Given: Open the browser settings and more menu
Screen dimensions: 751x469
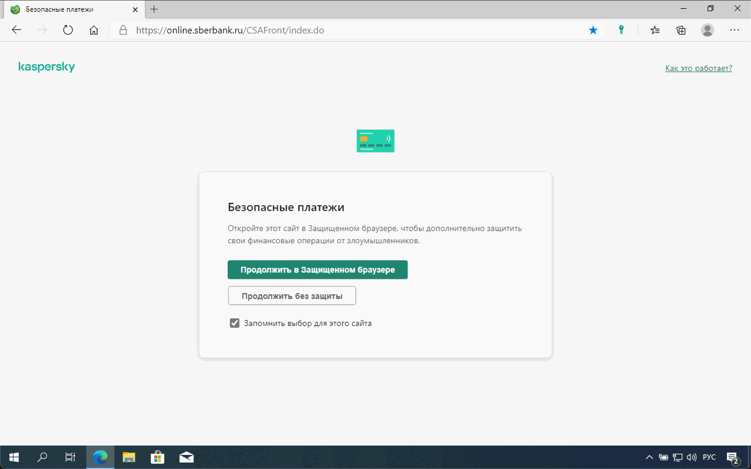Looking at the screenshot, I should [x=734, y=30].
